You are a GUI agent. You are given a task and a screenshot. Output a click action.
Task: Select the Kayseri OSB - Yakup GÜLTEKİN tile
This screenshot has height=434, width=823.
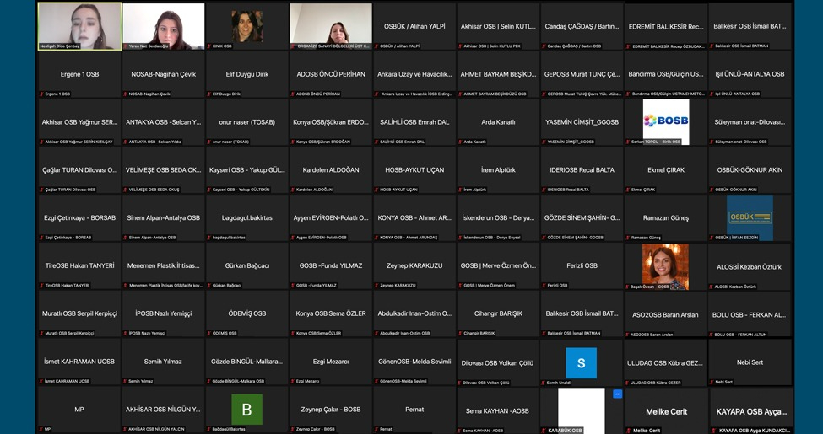point(246,170)
